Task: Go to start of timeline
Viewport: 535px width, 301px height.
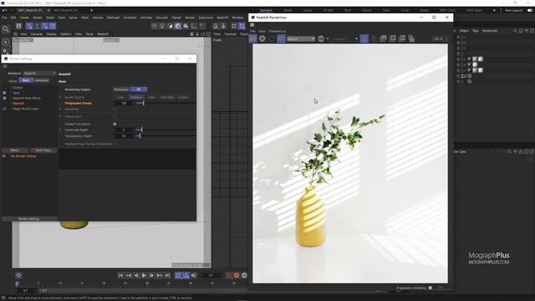Action: pos(120,275)
